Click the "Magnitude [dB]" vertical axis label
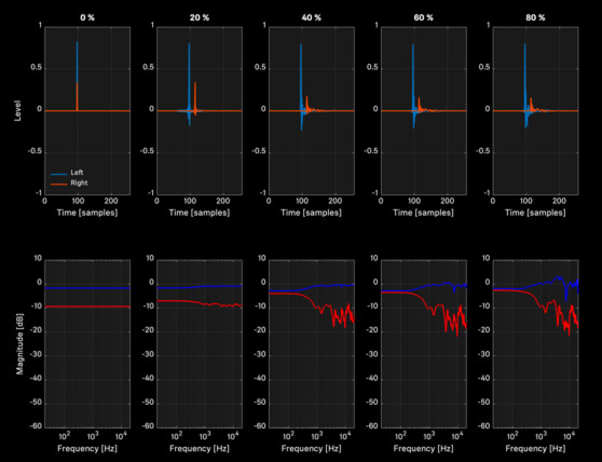The height and width of the screenshot is (462, 602). pyautogui.click(x=19, y=344)
